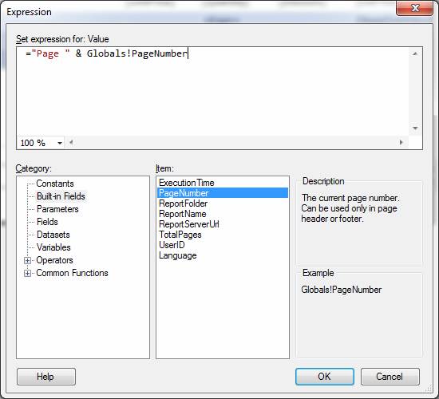This screenshot has width=439, height=399.
Task: Pick the Variables category
Action: pyautogui.click(x=53, y=247)
